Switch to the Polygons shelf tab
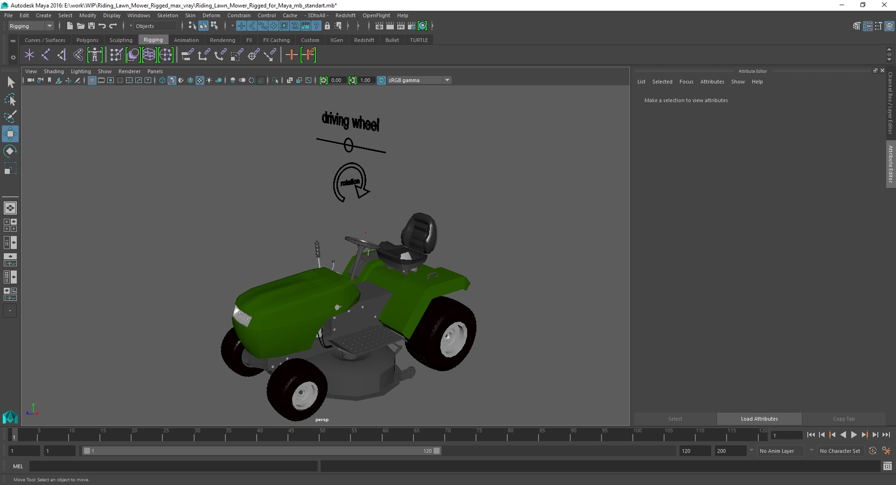 coord(87,40)
